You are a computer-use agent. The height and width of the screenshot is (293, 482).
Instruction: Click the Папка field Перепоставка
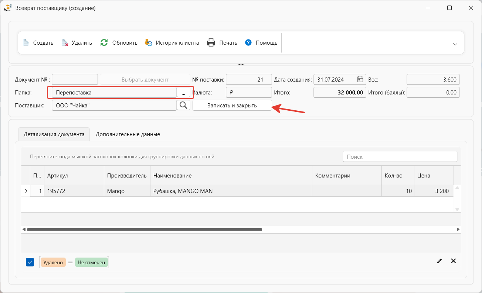coord(114,92)
